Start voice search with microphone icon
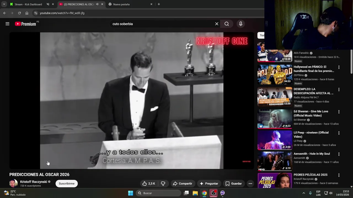This screenshot has height=198, width=353. [x=241, y=24]
